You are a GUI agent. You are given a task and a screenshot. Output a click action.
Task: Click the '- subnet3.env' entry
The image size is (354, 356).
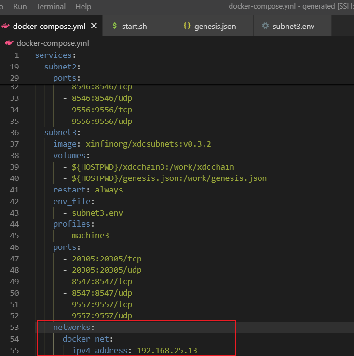pos(93,213)
